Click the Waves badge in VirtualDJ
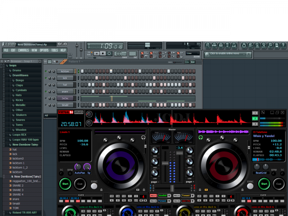Image resolution: width=288 pixels, height=216 pixels. pyautogui.click(x=79, y=112)
